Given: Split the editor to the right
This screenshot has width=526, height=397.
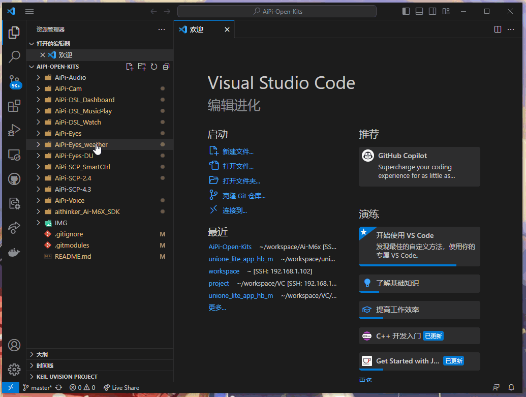Looking at the screenshot, I should pos(498,29).
